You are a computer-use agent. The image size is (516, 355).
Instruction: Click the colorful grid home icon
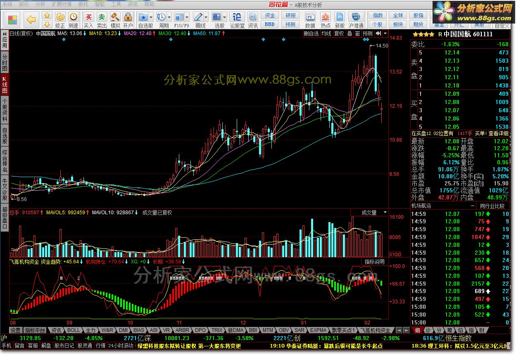point(13,19)
